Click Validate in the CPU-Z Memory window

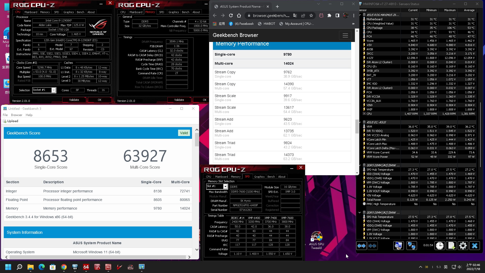[179, 100]
